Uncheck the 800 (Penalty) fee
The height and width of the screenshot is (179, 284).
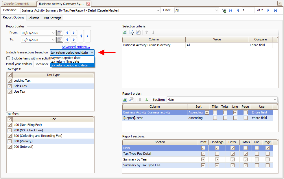tap(10, 141)
